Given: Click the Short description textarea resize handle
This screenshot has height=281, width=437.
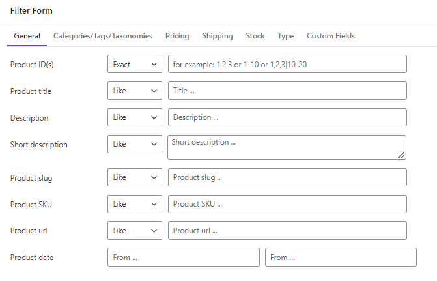Looking at the screenshot, I should tap(401, 155).
